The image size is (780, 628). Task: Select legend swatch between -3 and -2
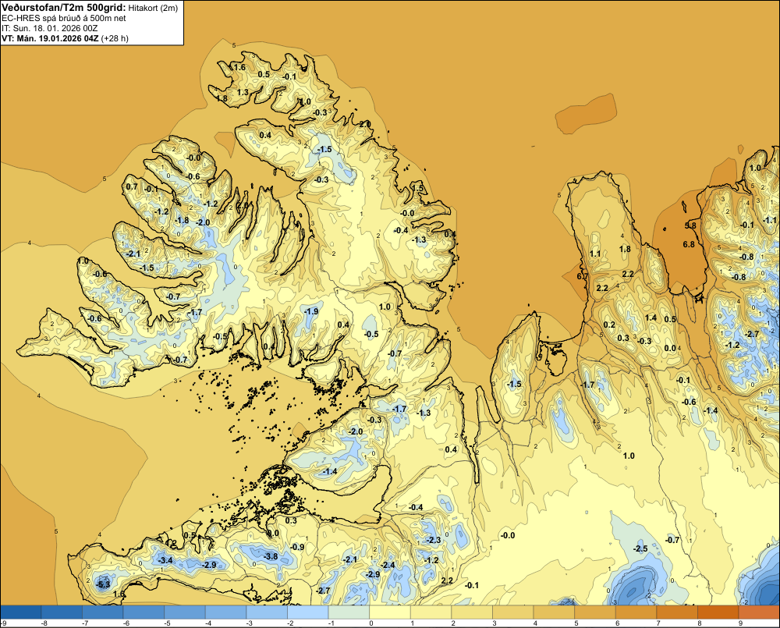tap(267, 612)
